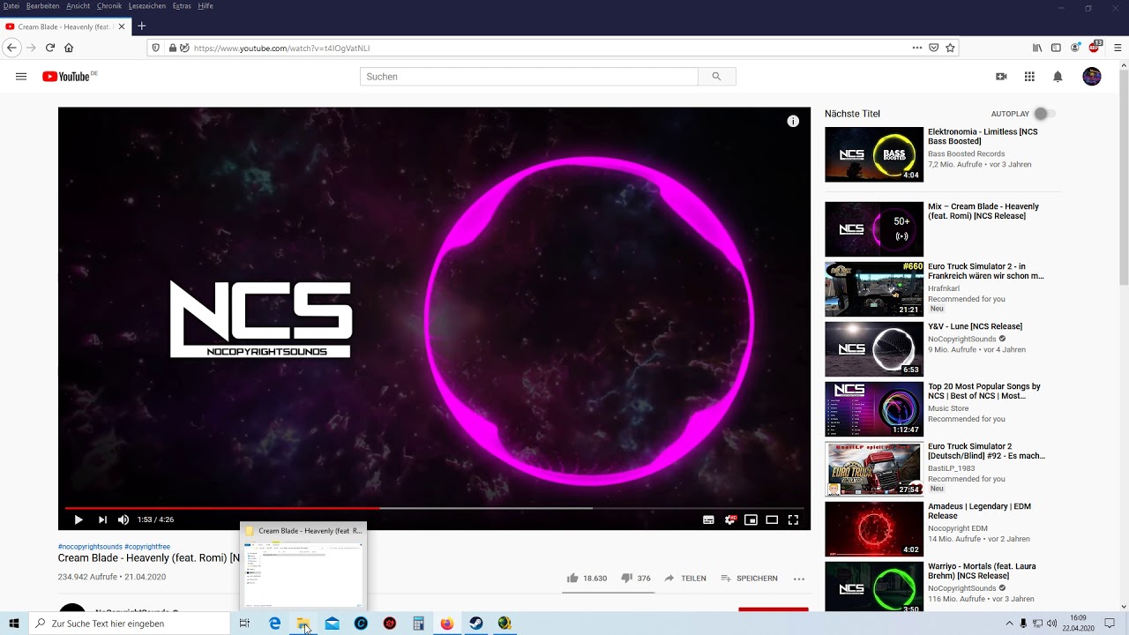Image resolution: width=1129 pixels, height=635 pixels.
Task: Mute the video volume icon
Action: click(x=123, y=519)
